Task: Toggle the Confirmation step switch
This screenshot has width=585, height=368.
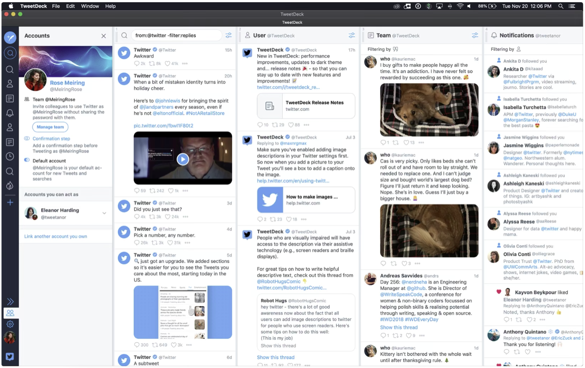Action: click(x=27, y=139)
